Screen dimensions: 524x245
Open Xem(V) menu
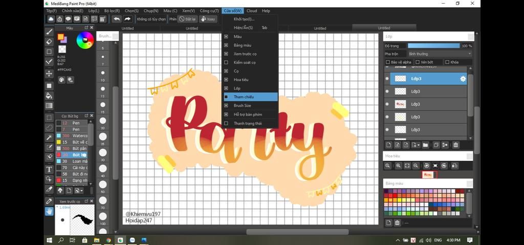click(x=188, y=11)
